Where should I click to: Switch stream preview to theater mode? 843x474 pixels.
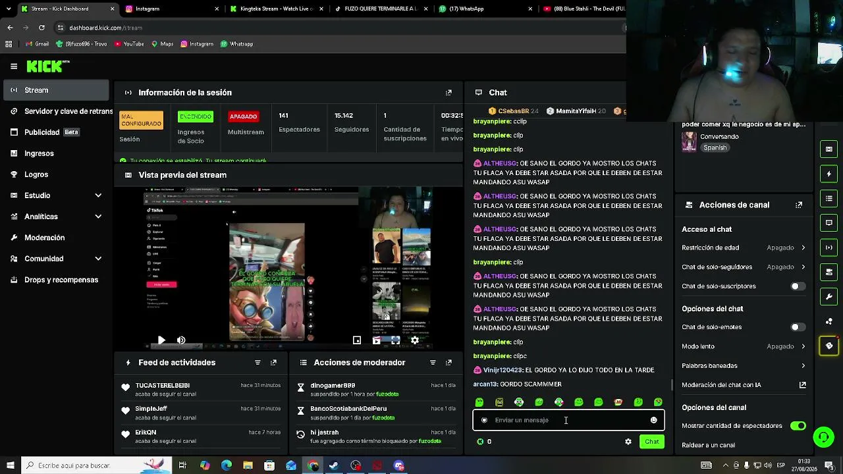[376, 340]
